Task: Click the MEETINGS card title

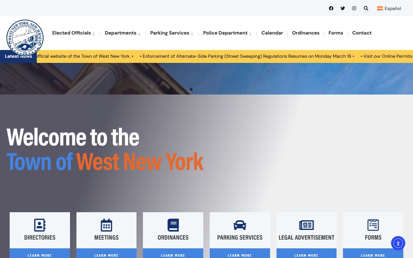Action: click(x=106, y=237)
